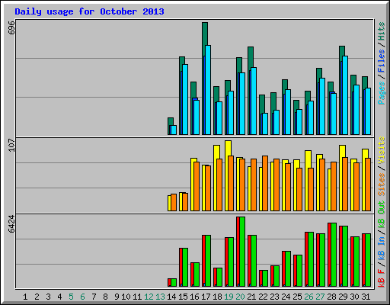The width and height of the screenshot is (390, 305).
Task: Select the green kB Out bar for day 20
Action: pyautogui.click(x=242, y=252)
